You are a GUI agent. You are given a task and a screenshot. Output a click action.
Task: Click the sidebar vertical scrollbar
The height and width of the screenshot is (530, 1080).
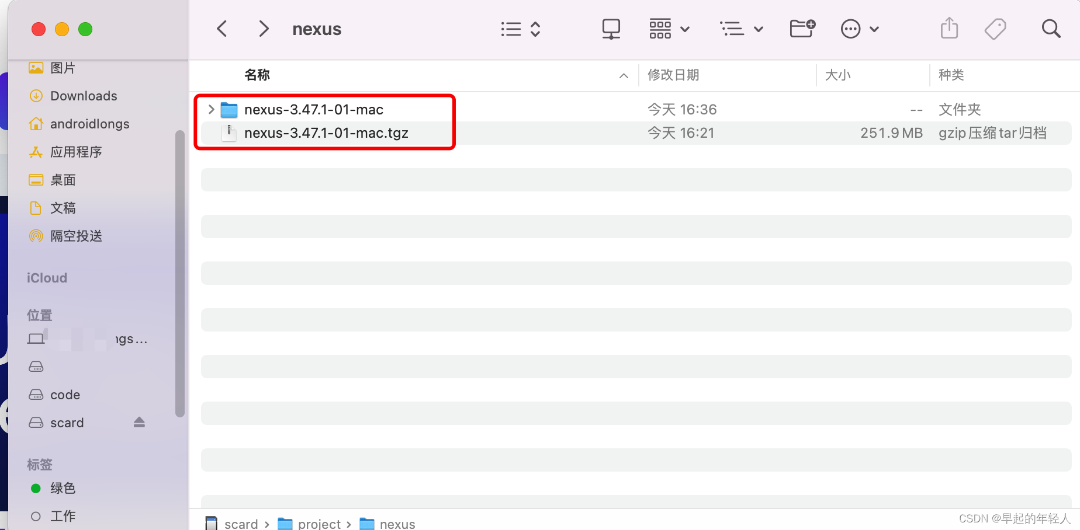pos(180,273)
